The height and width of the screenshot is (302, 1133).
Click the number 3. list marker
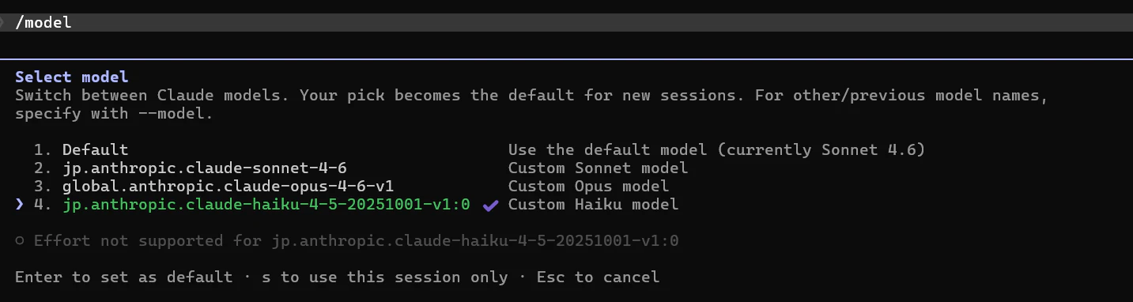[x=43, y=186]
